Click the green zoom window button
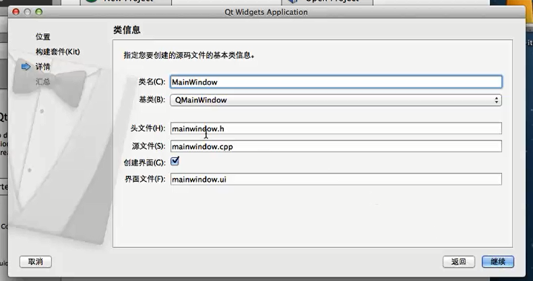This screenshot has height=281, width=533. point(39,12)
